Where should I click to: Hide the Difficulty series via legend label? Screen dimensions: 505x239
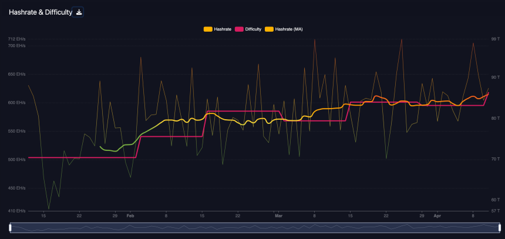253,29
